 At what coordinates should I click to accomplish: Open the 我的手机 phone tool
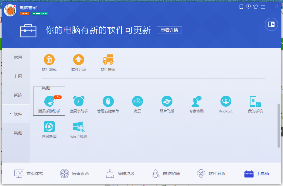point(255,104)
